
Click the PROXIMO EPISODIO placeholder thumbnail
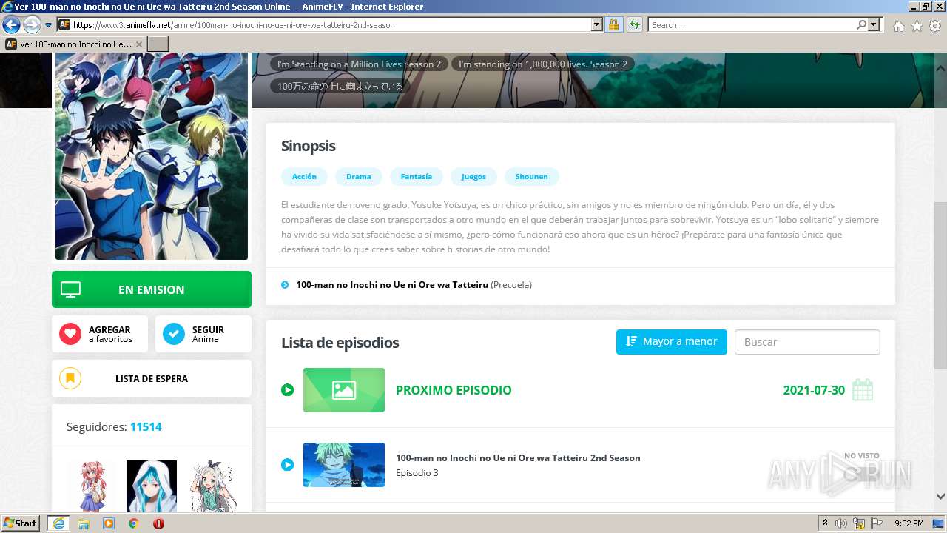tap(344, 390)
